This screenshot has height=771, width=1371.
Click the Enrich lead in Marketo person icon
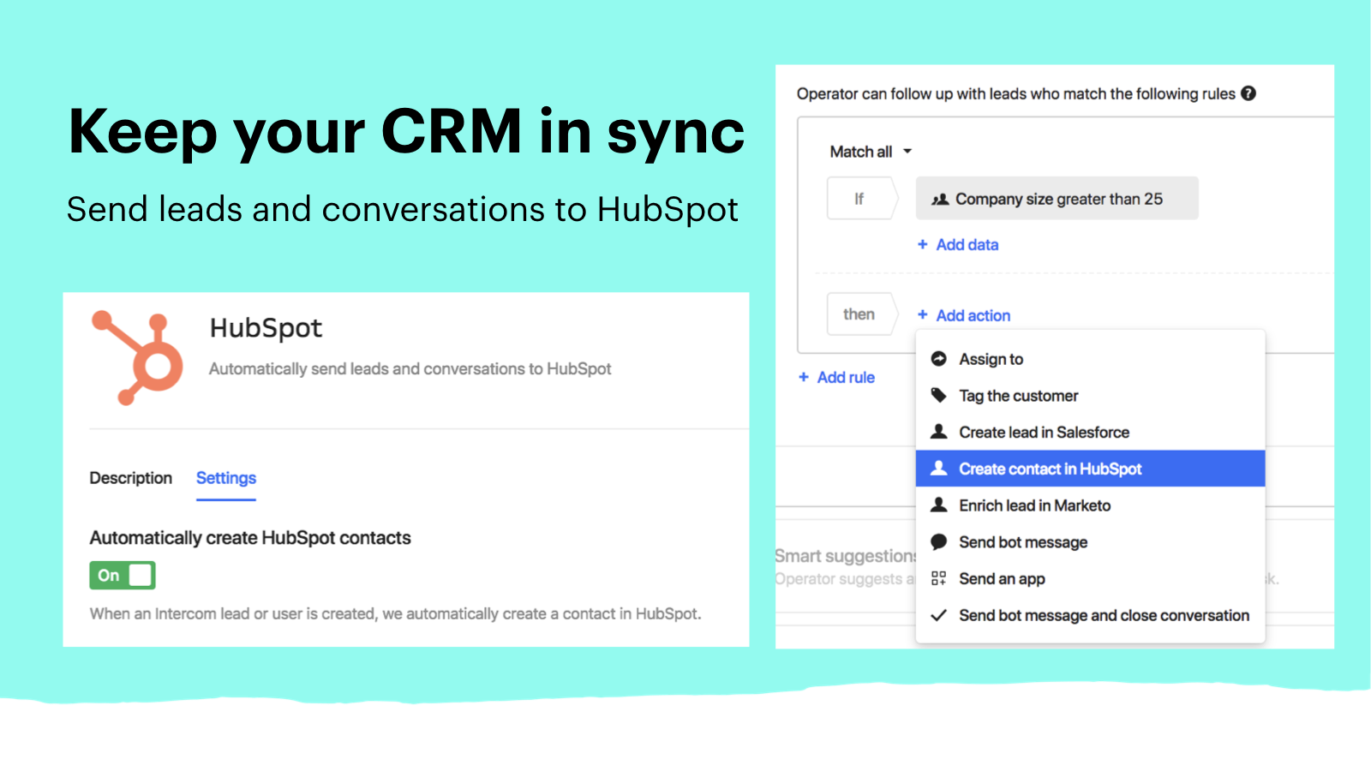click(x=939, y=505)
